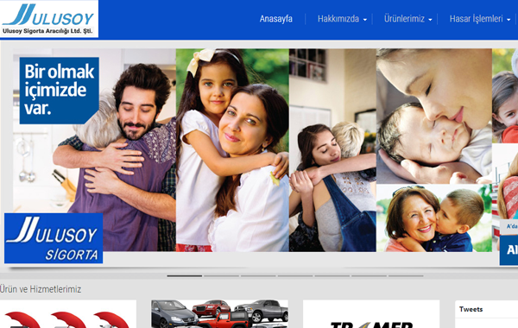Viewport: 518px width, 328px height.
Task: Click the Tweets widget header
Action: click(471, 309)
